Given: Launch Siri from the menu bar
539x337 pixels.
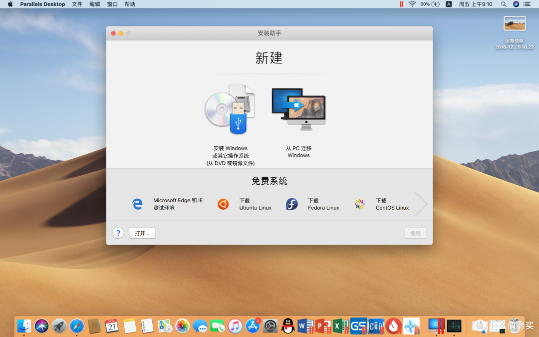Looking at the screenshot, I should point(516,4).
